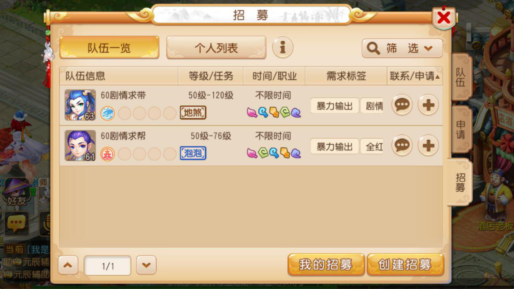This screenshot has width=514, height=289.
Task: Open the chat bubble icon at bottom left
Action: click(16, 224)
